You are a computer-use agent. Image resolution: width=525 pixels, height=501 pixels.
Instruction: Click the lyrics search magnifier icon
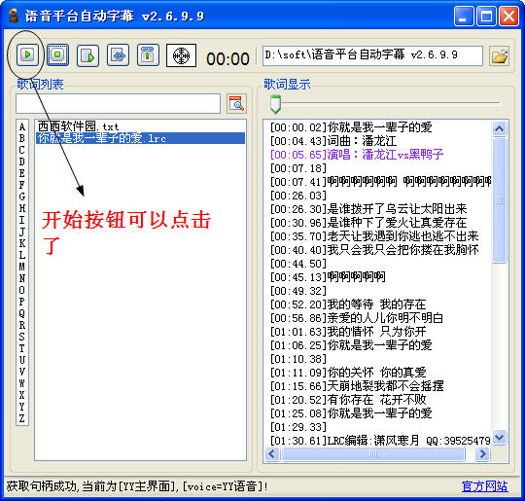(x=236, y=103)
